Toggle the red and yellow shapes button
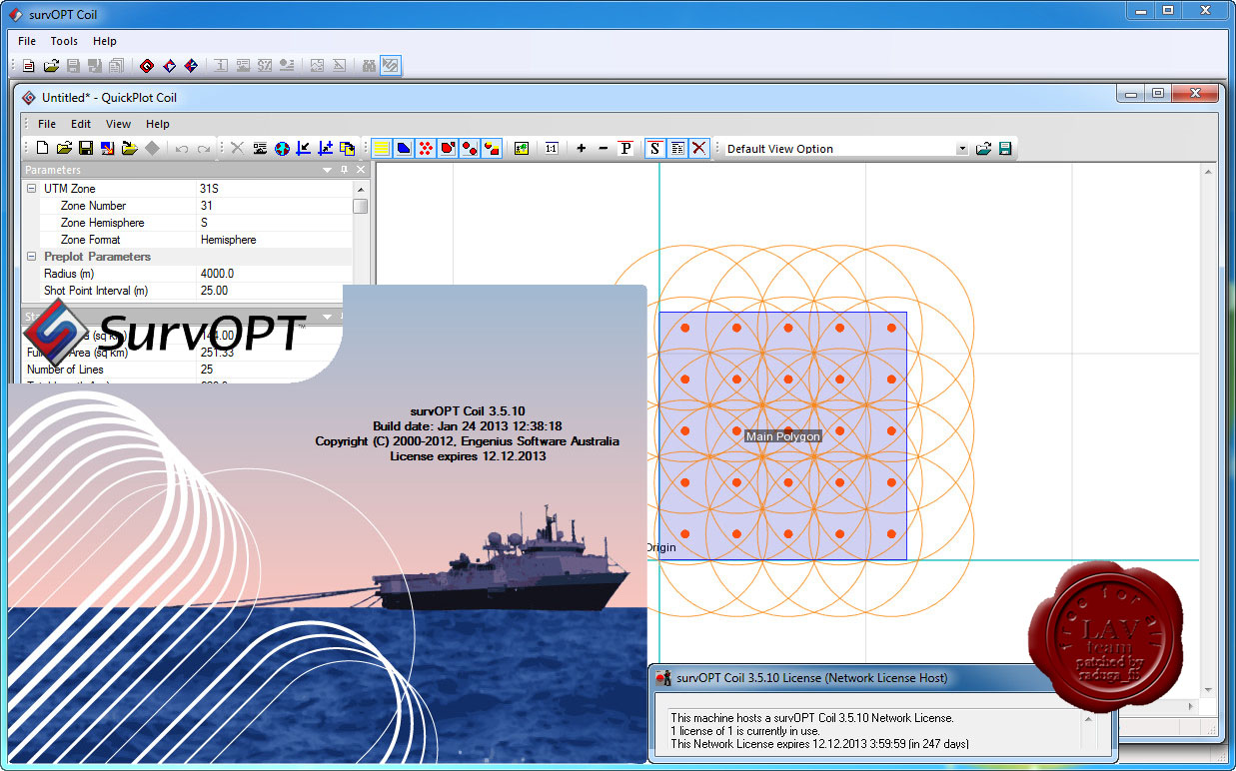1236x771 pixels. [x=492, y=149]
